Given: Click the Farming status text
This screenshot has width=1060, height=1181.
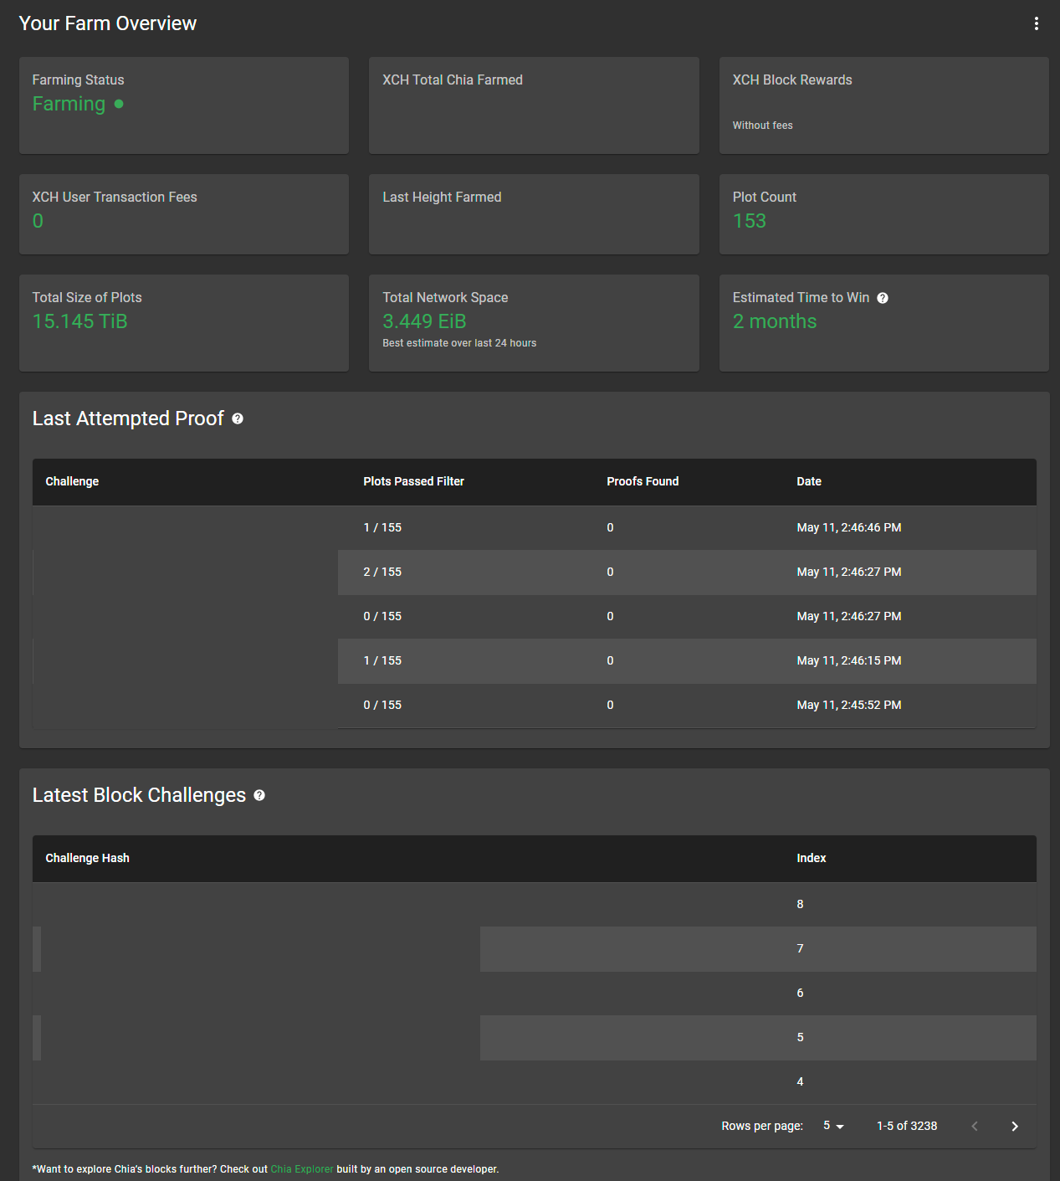Looking at the screenshot, I should point(69,104).
